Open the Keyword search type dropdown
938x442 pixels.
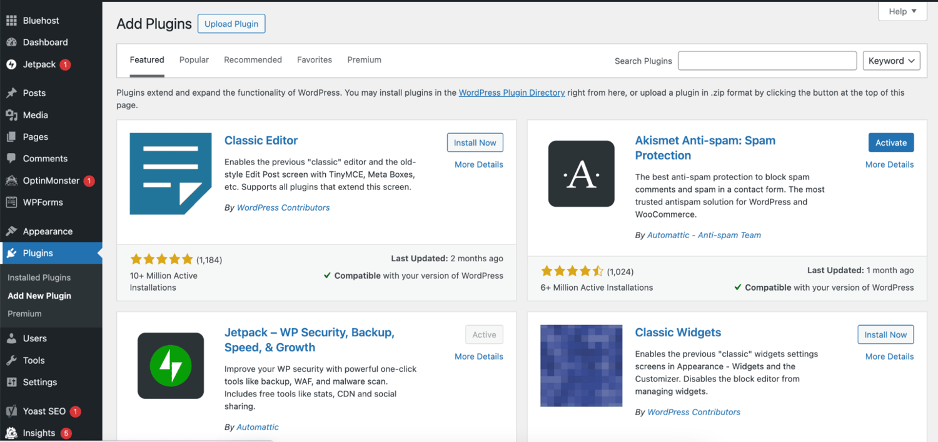tap(892, 61)
